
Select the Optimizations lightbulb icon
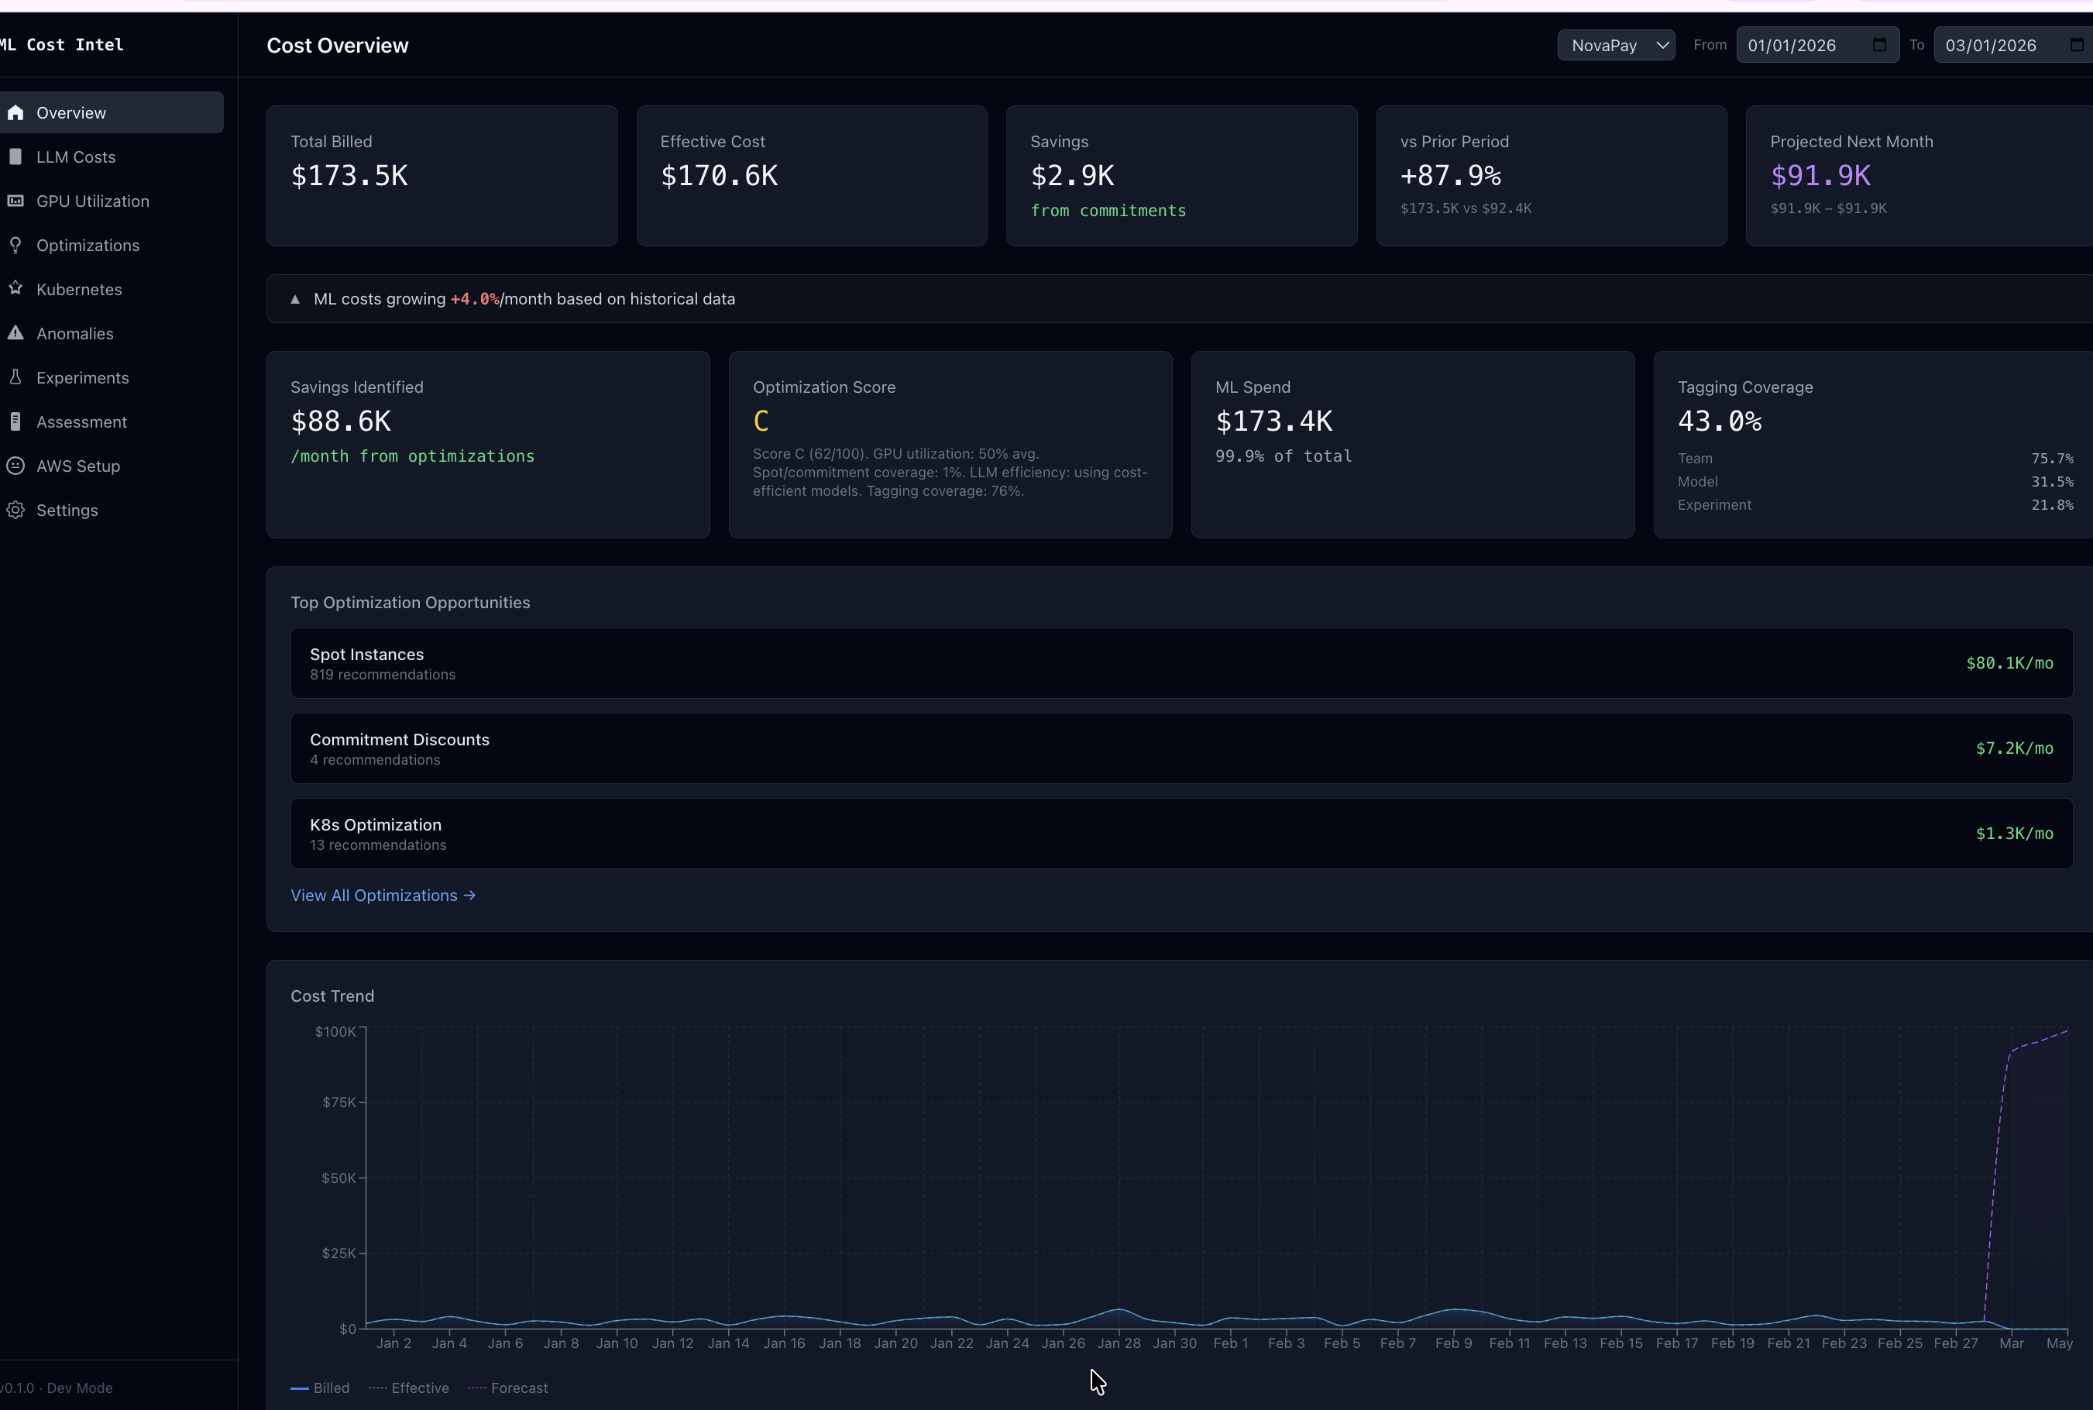point(15,245)
